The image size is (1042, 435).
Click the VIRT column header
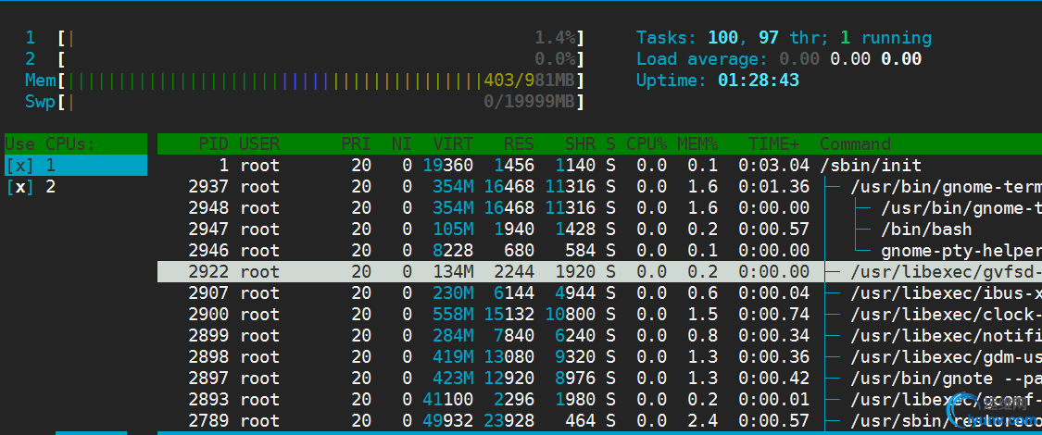(x=453, y=144)
